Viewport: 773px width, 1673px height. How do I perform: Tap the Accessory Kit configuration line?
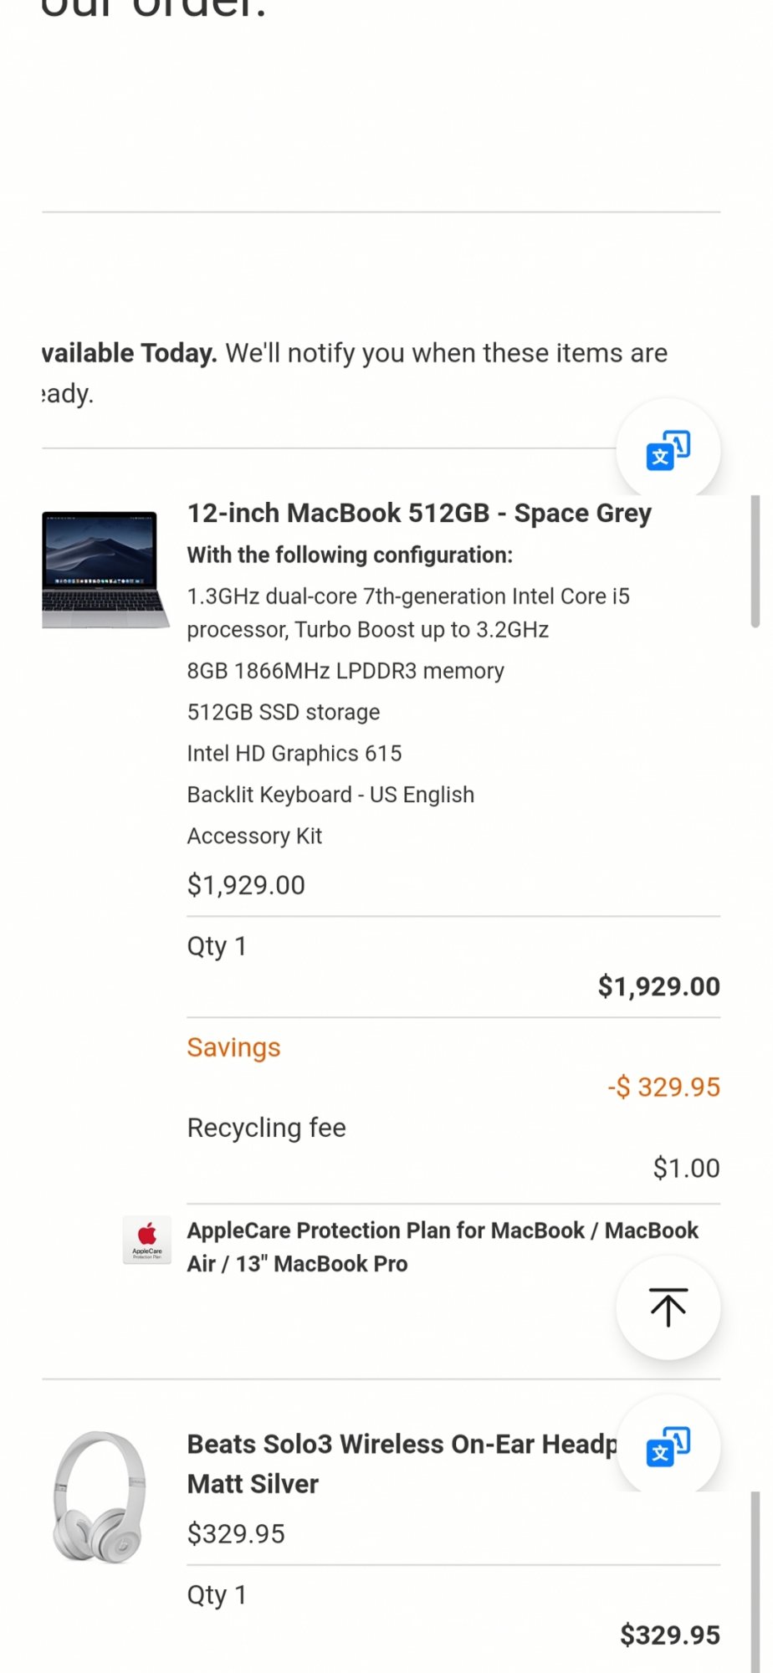coord(254,836)
